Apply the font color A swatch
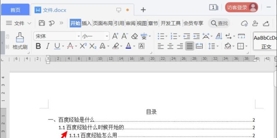Image resolution: width=277 pixels, height=138 pixels. [x=128, y=46]
